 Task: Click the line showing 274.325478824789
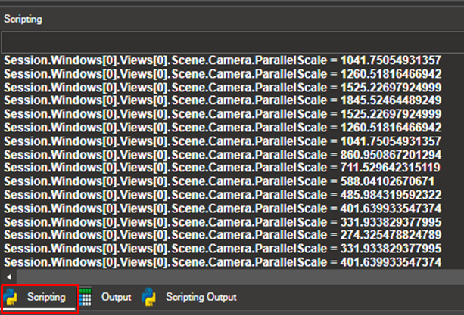click(223, 236)
